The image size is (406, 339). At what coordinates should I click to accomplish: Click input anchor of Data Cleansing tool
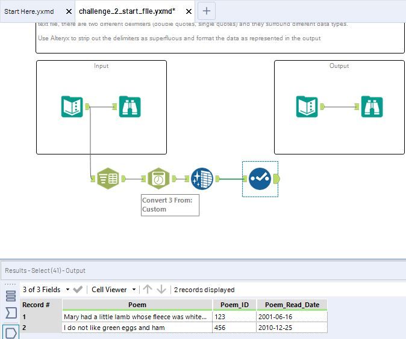pyautogui.click(x=187, y=179)
